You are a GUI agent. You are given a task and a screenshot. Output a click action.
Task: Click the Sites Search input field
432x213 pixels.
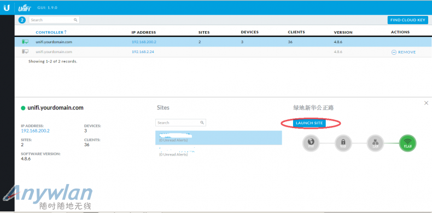pyautogui.click(x=181, y=123)
